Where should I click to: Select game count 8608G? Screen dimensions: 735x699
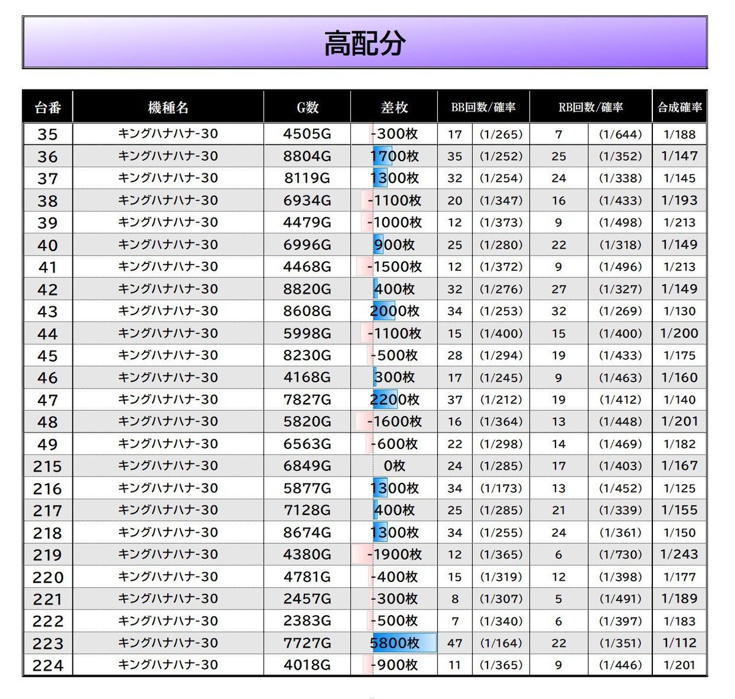307,311
